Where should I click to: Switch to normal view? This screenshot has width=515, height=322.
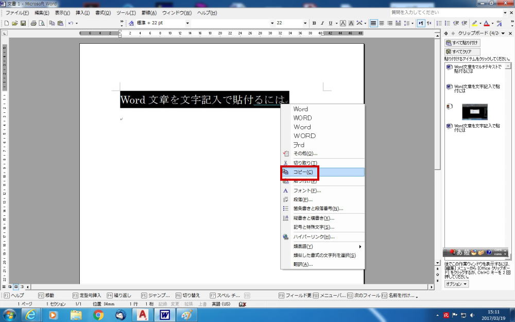point(4,287)
